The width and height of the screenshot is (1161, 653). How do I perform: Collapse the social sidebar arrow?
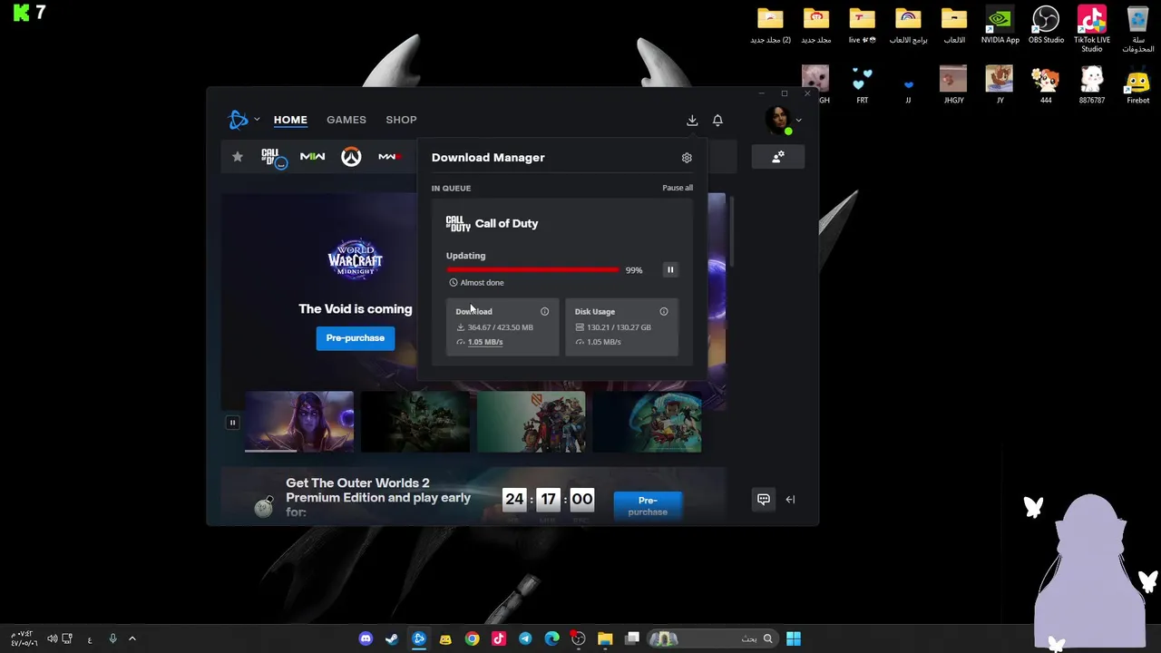[x=790, y=499]
